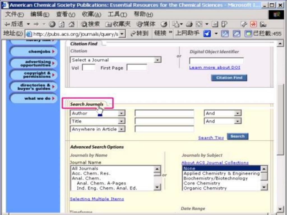Open the Search Tips link
Image resolution: width=287 pixels, height=215 pixels.
click(211, 138)
